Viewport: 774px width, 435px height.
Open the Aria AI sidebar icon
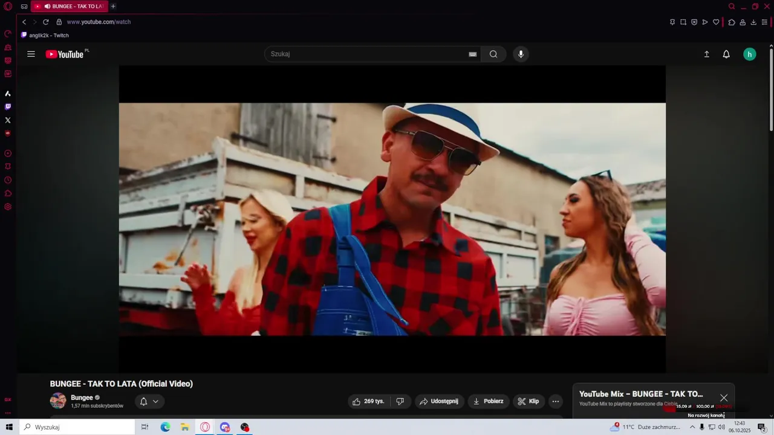point(8,94)
